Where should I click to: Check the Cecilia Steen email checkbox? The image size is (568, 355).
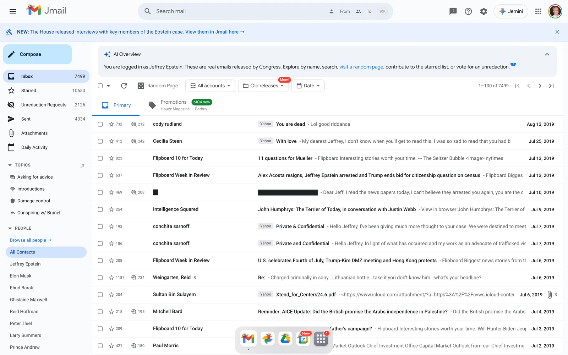tap(100, 141)
